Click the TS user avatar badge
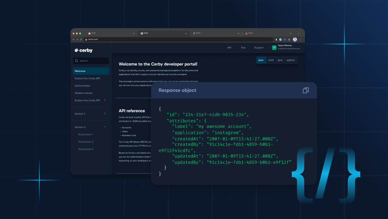The image size is (388, 219). coord(274,48)
